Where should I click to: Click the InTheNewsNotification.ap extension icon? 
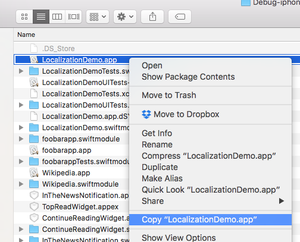(x=34, y=196)
